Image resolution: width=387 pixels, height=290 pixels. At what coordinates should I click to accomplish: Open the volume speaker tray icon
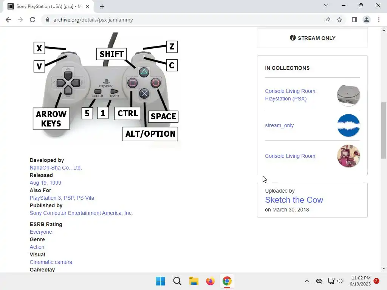[x=340, y=281]
